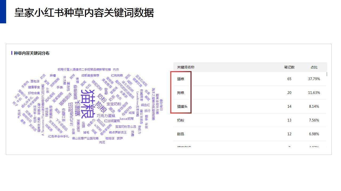Click 好物合集 in the word cloud

pyautogui.click(x=34, y=93)
